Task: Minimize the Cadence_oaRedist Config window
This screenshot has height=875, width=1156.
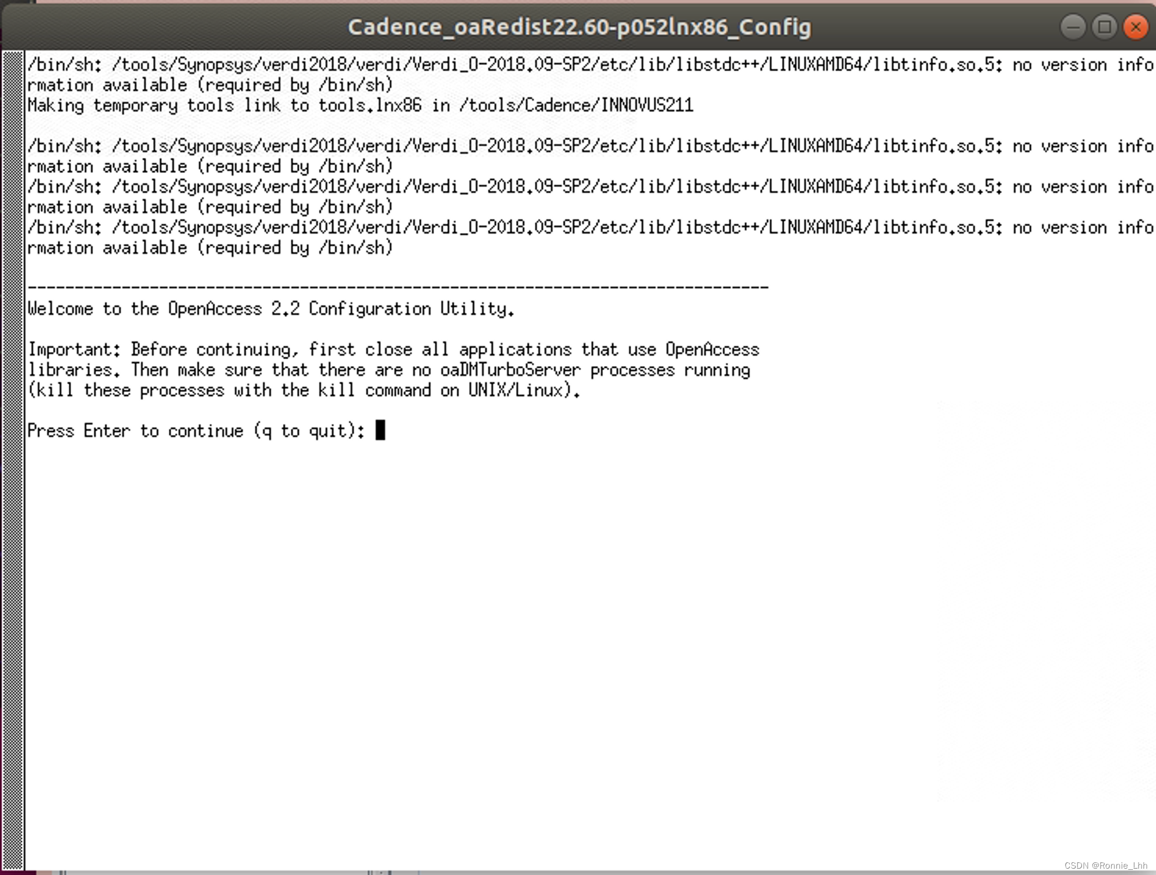Action: 1073,27
